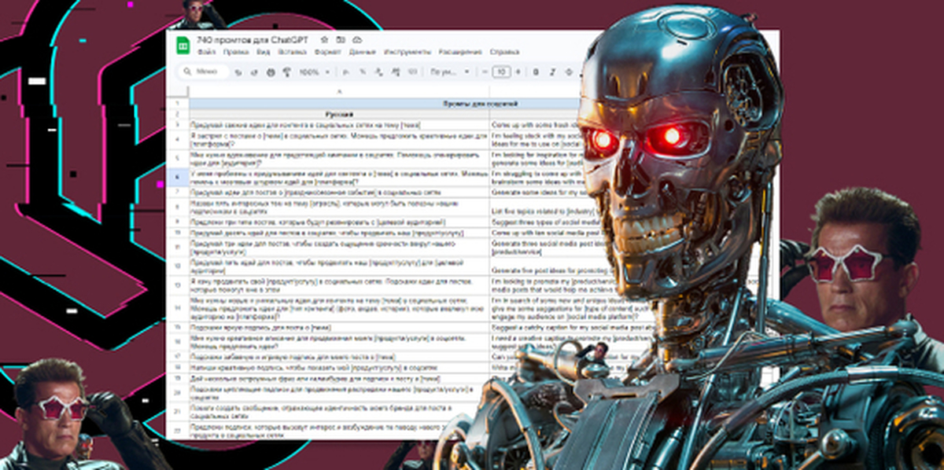Select row 15 cell starting Подскажи яркую подпись
The image size is (944, 470).
tap(338, 325)
